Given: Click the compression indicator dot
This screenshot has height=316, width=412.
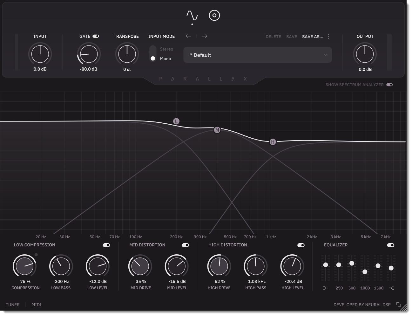Looking at the screenshot, I should pyautogui.click(x=36, y=255).
